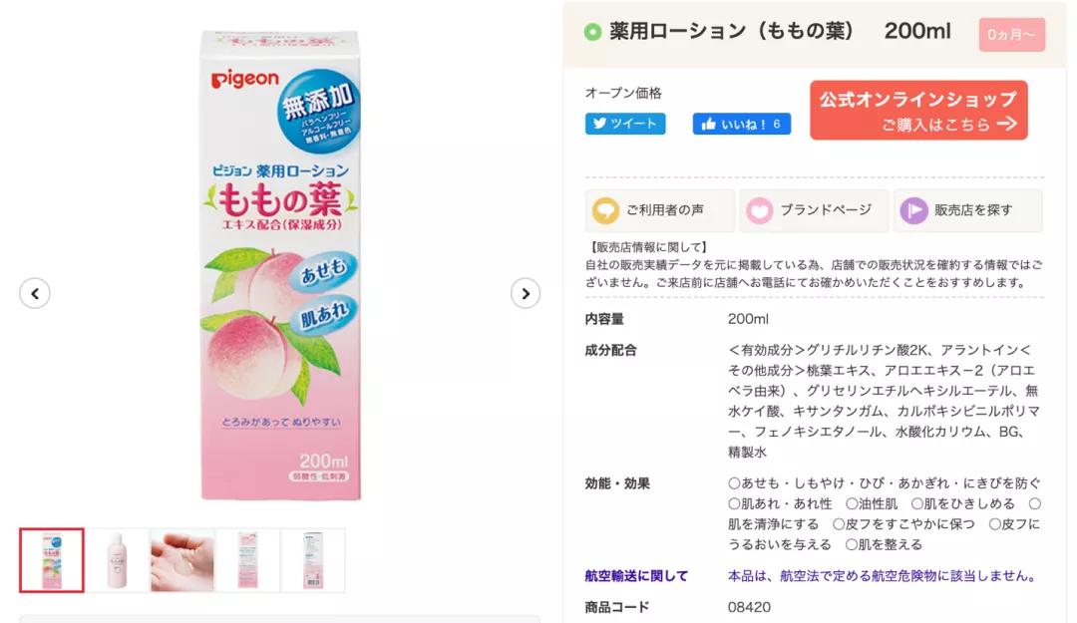Click the いいね！6 like button
The height and width of the screenshot is (623, 1077).
click(742, 124)
